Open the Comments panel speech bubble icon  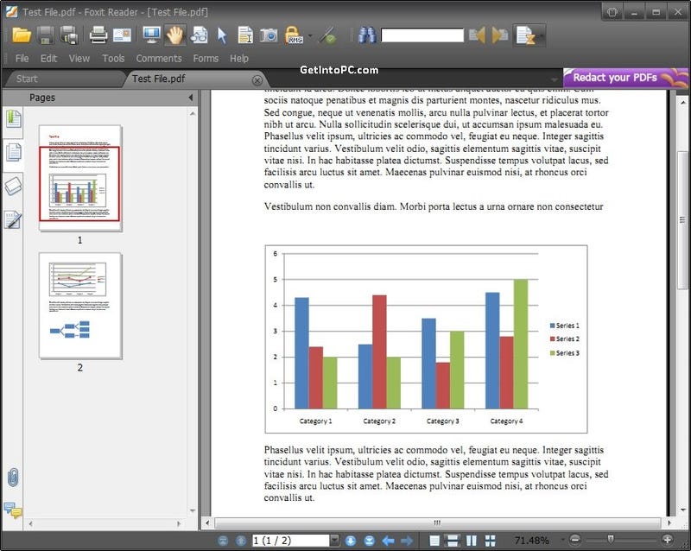[13, 510]
